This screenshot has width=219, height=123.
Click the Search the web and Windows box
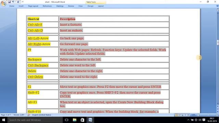tap(35, 120)
